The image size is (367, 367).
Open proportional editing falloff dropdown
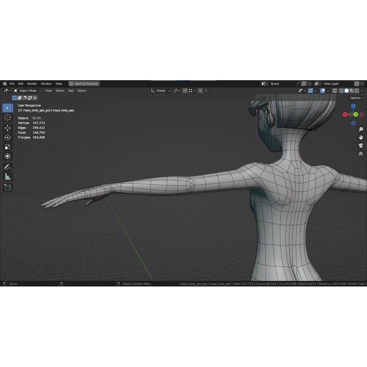[207, 91]
